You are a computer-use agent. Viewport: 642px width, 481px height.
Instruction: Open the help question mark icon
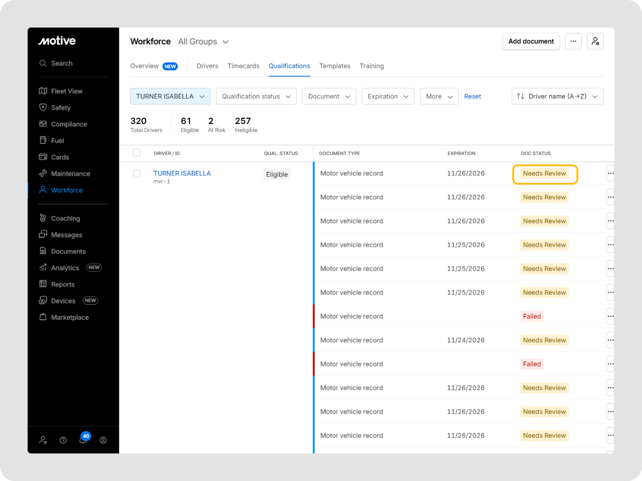pos(63,440)
